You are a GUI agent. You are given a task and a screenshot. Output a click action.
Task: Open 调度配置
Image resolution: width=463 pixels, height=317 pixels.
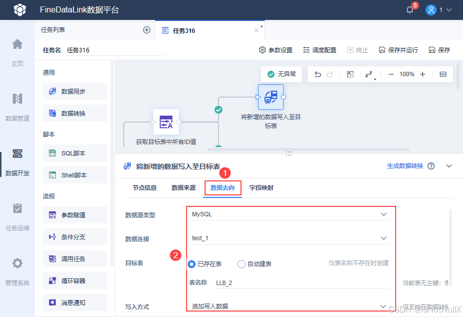(x=319, y=50)
